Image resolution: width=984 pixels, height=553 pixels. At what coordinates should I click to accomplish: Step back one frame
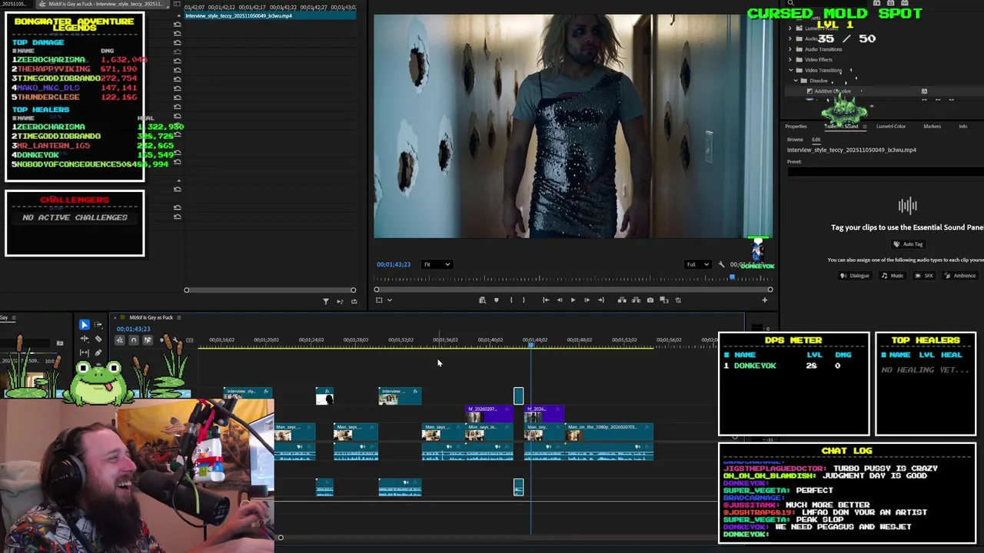coord(559,300)
